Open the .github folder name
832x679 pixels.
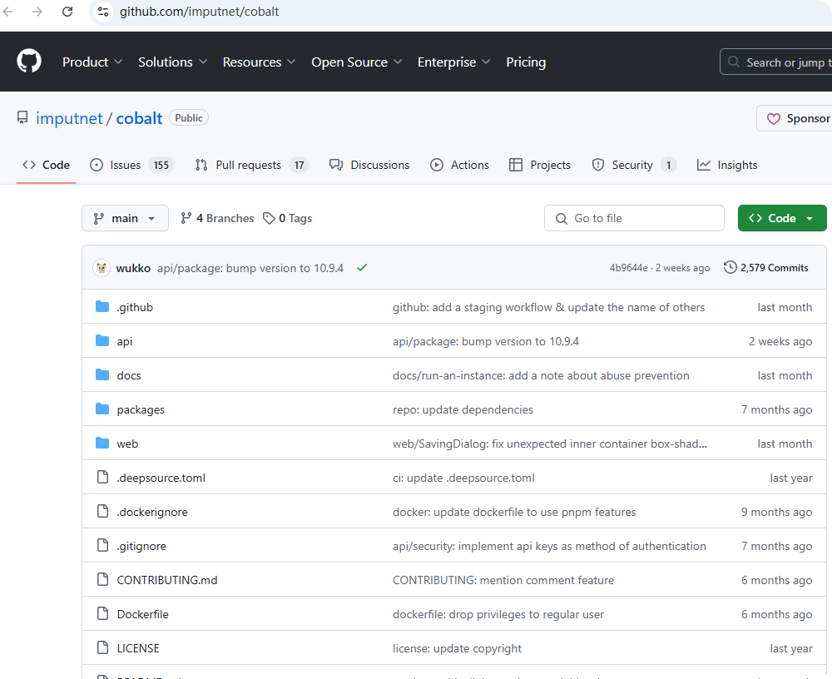[x=135, y=307]
